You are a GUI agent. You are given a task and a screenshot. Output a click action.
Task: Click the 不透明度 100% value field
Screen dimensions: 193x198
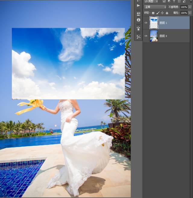pos(184,7)
